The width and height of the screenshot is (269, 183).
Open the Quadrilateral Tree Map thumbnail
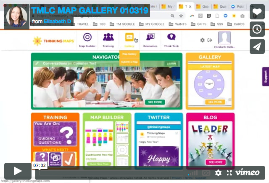[x=99, y=136]
